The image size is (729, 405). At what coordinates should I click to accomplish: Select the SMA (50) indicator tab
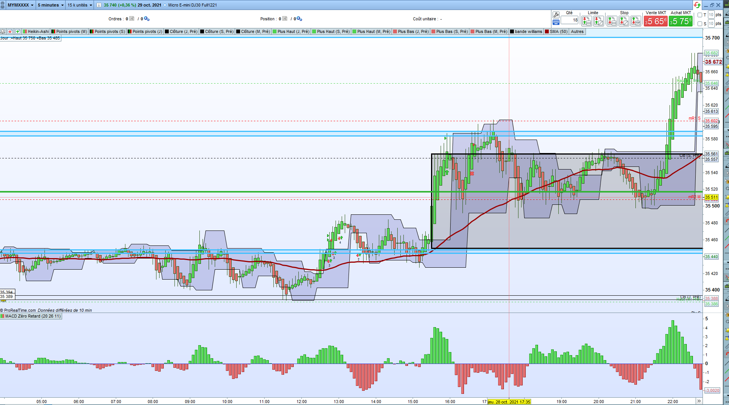click(556, 31)
